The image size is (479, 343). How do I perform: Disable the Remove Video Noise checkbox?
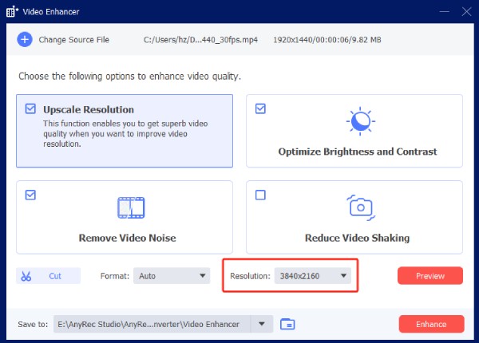click(31, 195)
